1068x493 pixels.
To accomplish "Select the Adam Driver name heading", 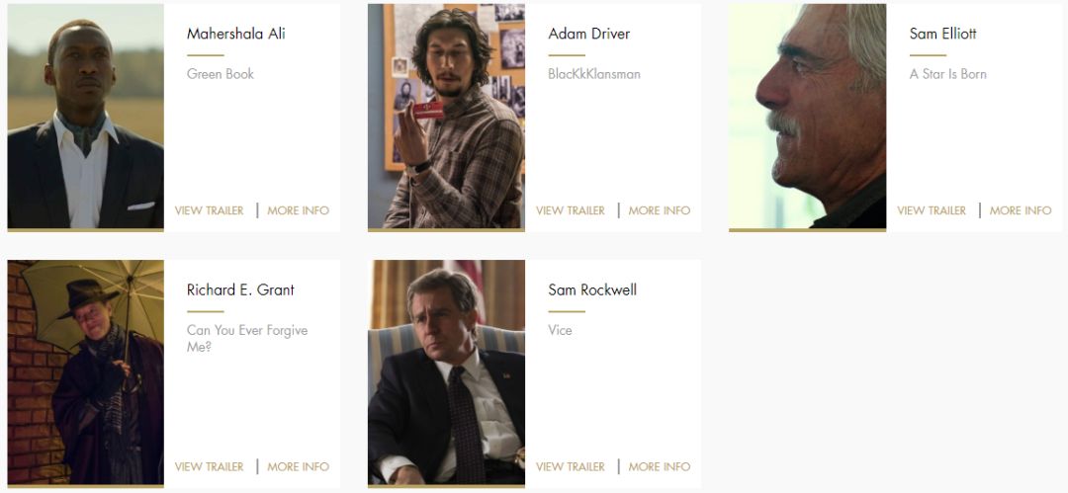I will (589, 34).
